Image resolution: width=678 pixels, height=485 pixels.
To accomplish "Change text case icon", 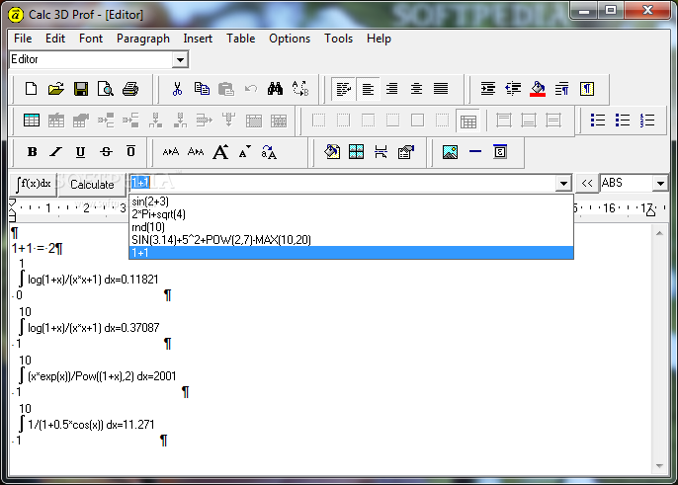I will point(269,152).
